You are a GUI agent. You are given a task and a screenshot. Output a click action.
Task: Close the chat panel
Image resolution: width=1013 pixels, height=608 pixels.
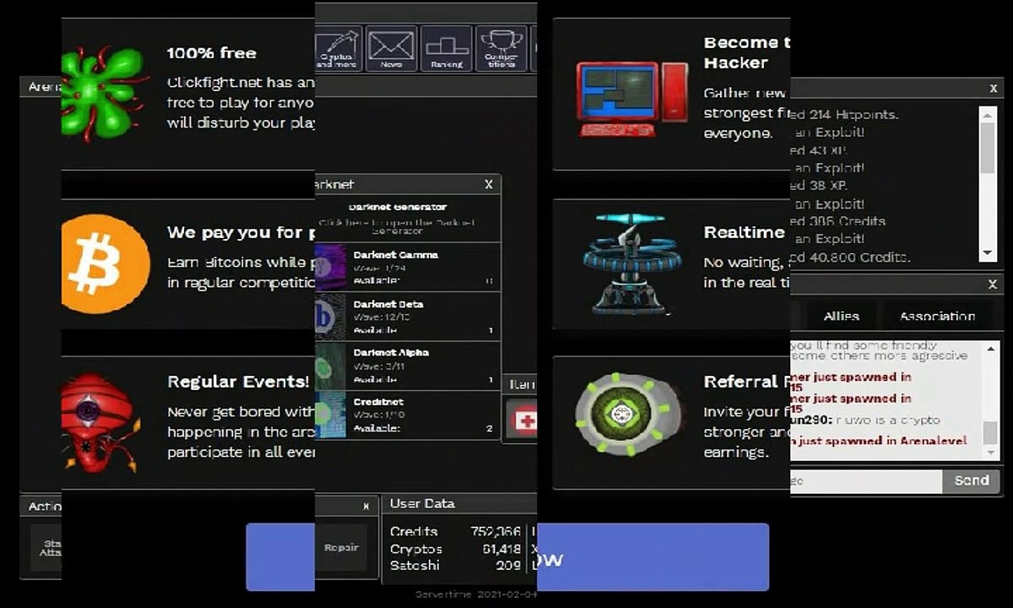[x=993, y=285]
